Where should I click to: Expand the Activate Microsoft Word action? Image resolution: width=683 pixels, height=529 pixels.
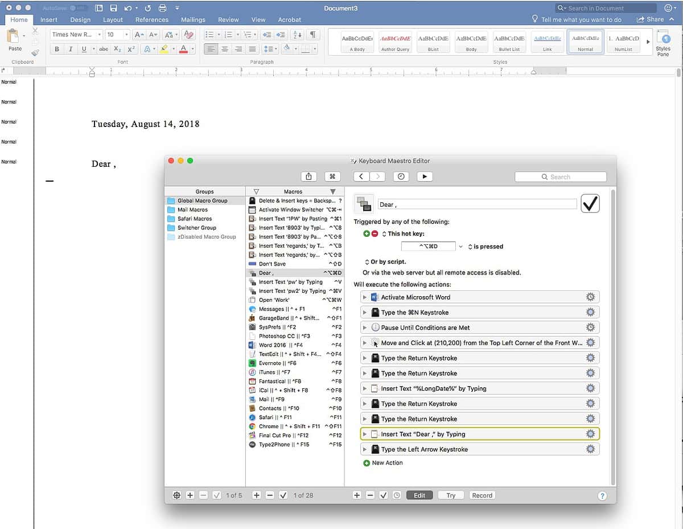(x=365, y=297)
